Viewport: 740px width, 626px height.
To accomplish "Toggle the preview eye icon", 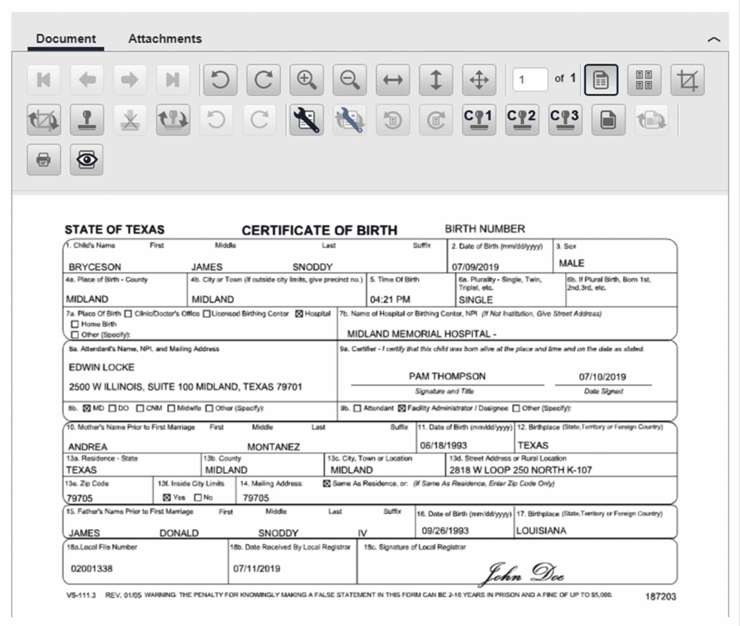I will tap(86, 160).
